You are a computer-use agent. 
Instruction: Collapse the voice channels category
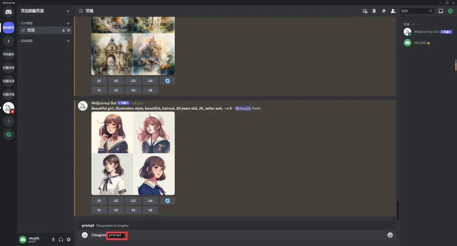[26, 41]
